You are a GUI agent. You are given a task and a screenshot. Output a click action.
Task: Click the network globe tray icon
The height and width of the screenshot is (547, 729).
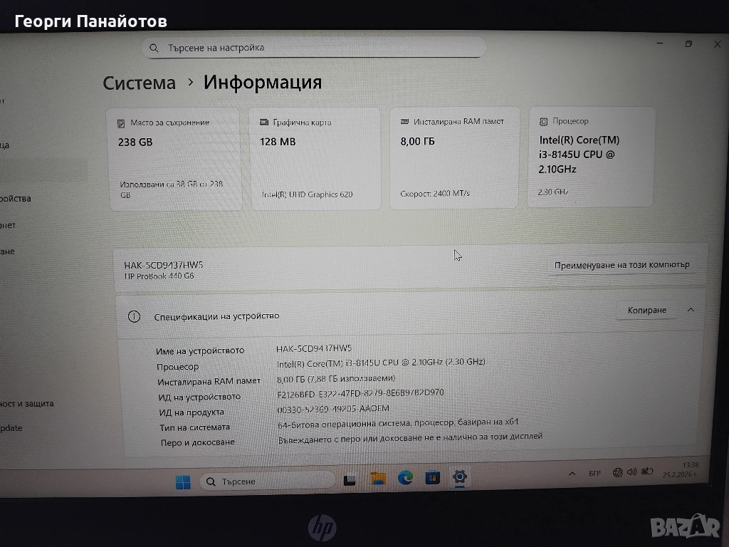click(x=617, y=472)
